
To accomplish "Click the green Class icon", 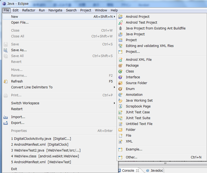I will pyautogui.click(x=120, y=71).
